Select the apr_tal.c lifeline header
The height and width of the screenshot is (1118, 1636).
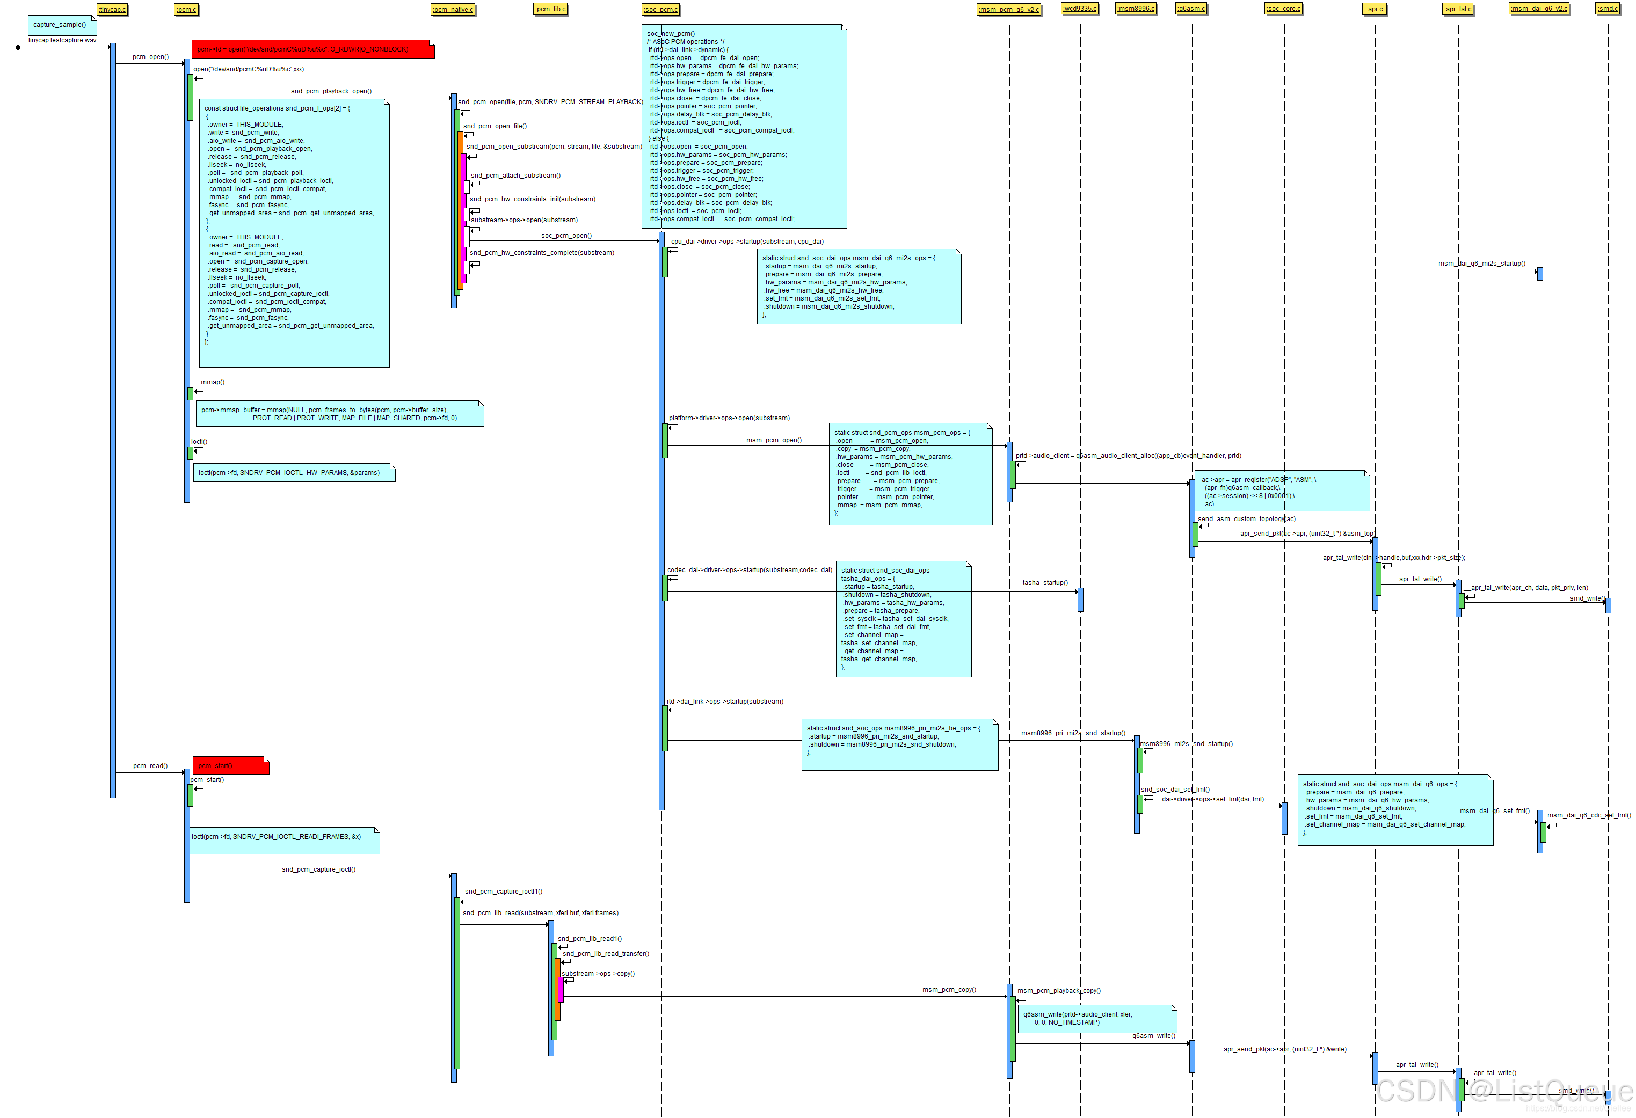tap(1457, 9)
